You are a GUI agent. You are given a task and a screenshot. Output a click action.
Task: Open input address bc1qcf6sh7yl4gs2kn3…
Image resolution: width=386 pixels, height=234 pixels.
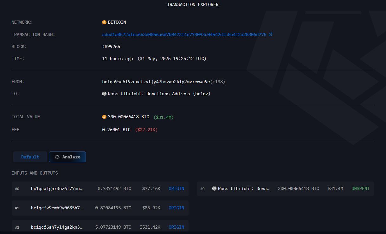(x=57, y=227)
